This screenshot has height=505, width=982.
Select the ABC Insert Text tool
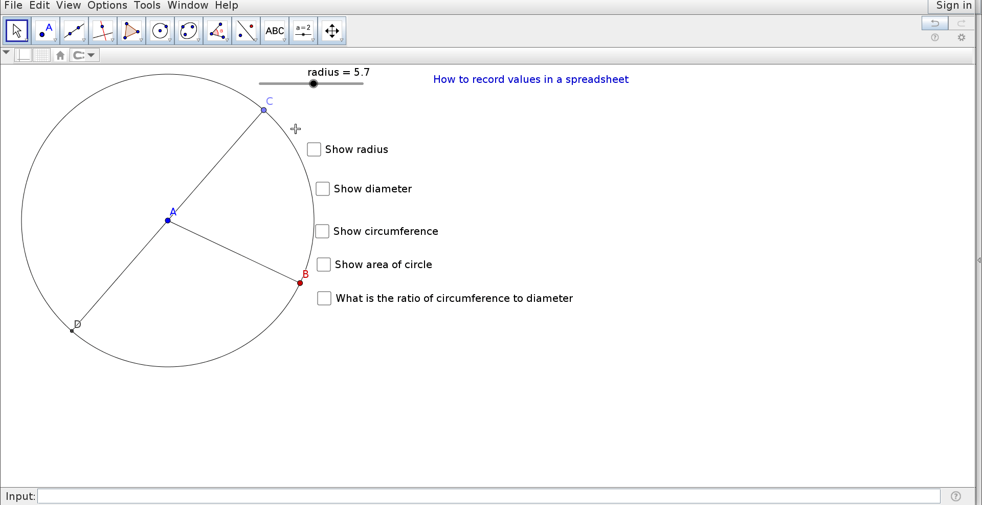[275, 31]
